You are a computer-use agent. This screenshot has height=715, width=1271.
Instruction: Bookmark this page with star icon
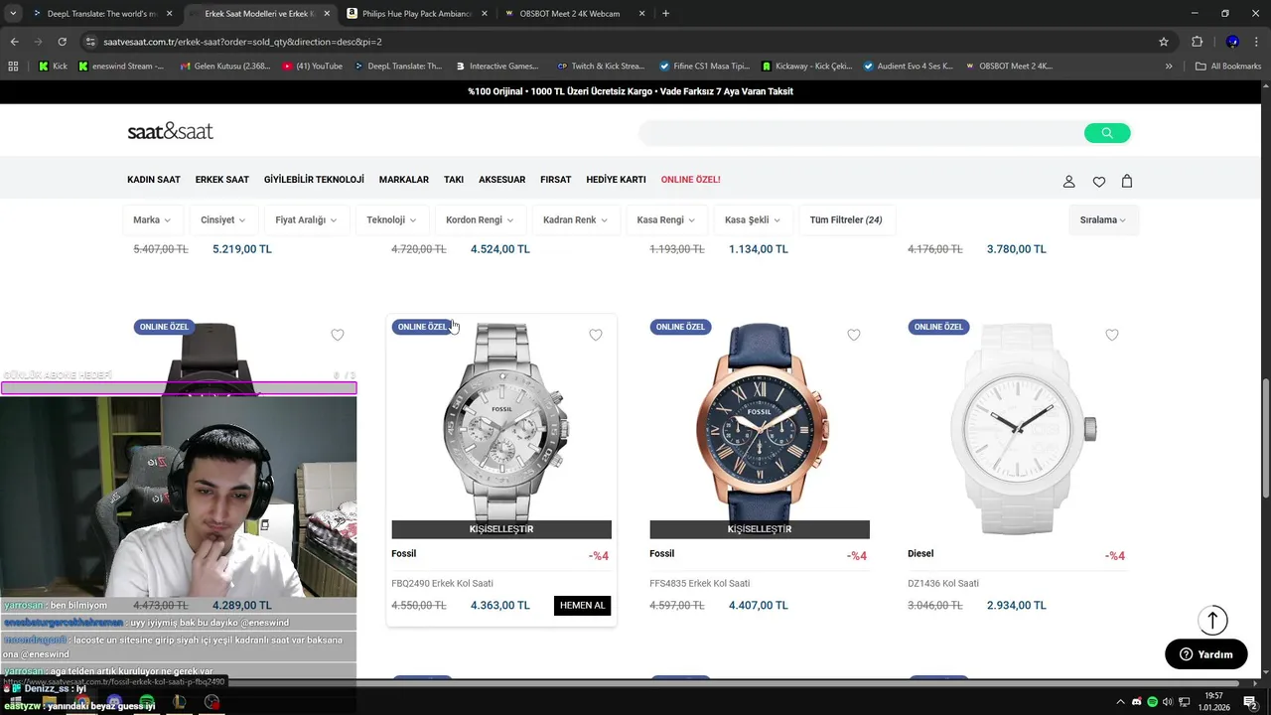tap(1164, 42)
